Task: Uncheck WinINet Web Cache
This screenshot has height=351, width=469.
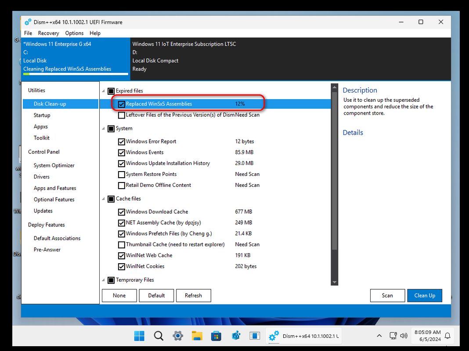Action: click(x=122, y=256)
